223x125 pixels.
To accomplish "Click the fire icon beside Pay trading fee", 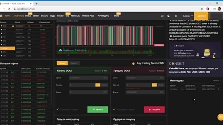I will coord(133,63).
